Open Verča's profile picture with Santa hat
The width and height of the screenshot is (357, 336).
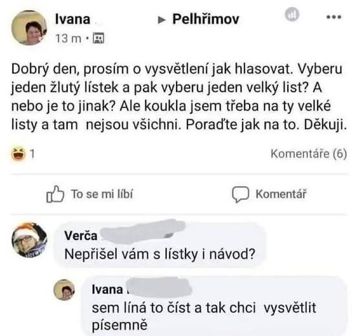point(29,240)
